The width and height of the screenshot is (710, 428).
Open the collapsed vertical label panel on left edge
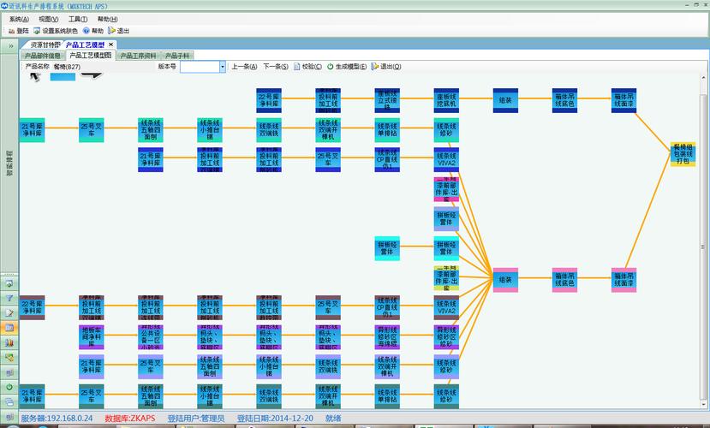(9, 163)
